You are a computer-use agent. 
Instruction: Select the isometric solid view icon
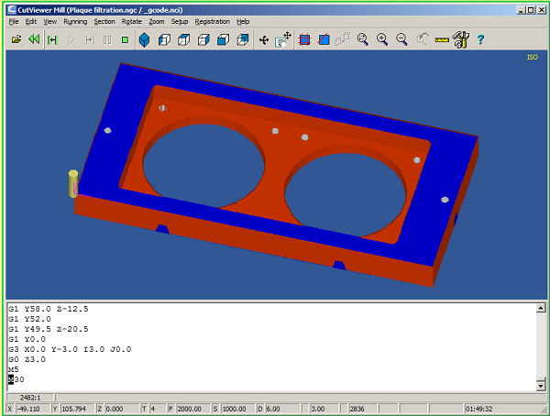pos(145,39)
